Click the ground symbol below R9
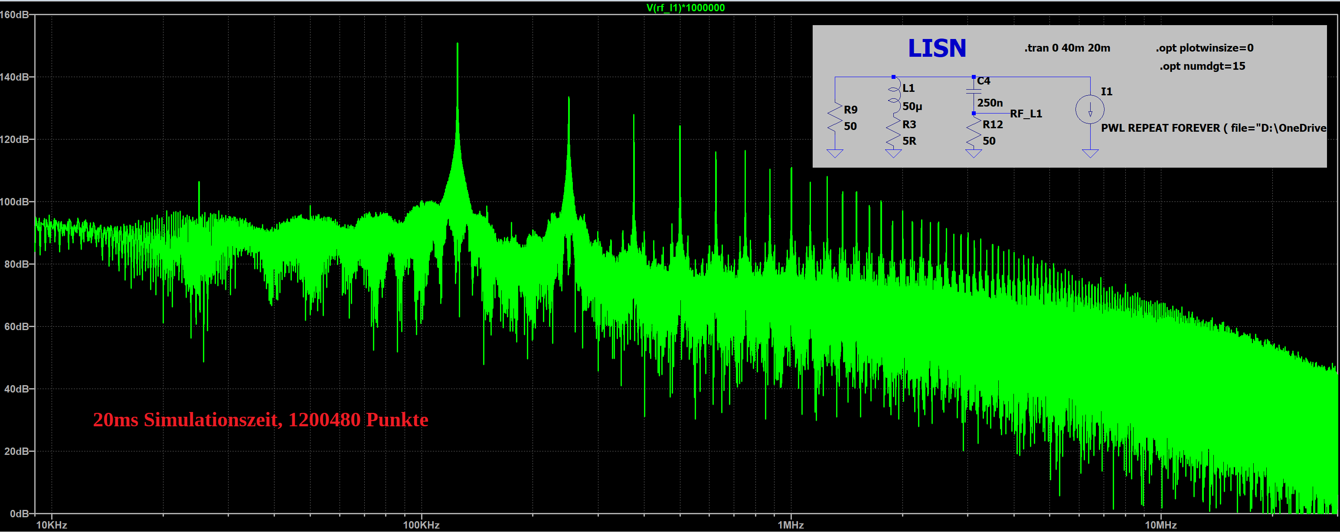Viewport: 1340px width, 532px height. coord(835,153)
